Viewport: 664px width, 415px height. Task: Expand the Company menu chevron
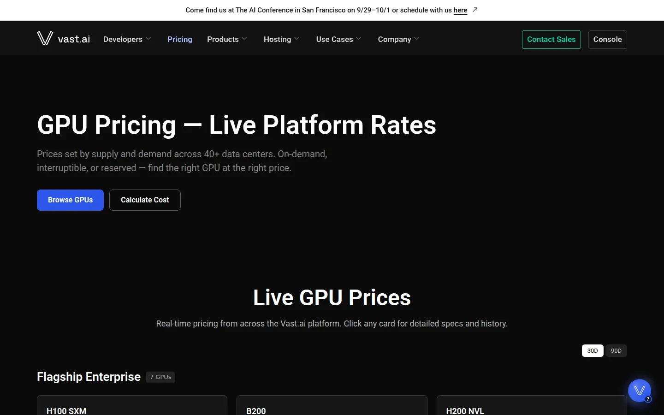(417, 39)
